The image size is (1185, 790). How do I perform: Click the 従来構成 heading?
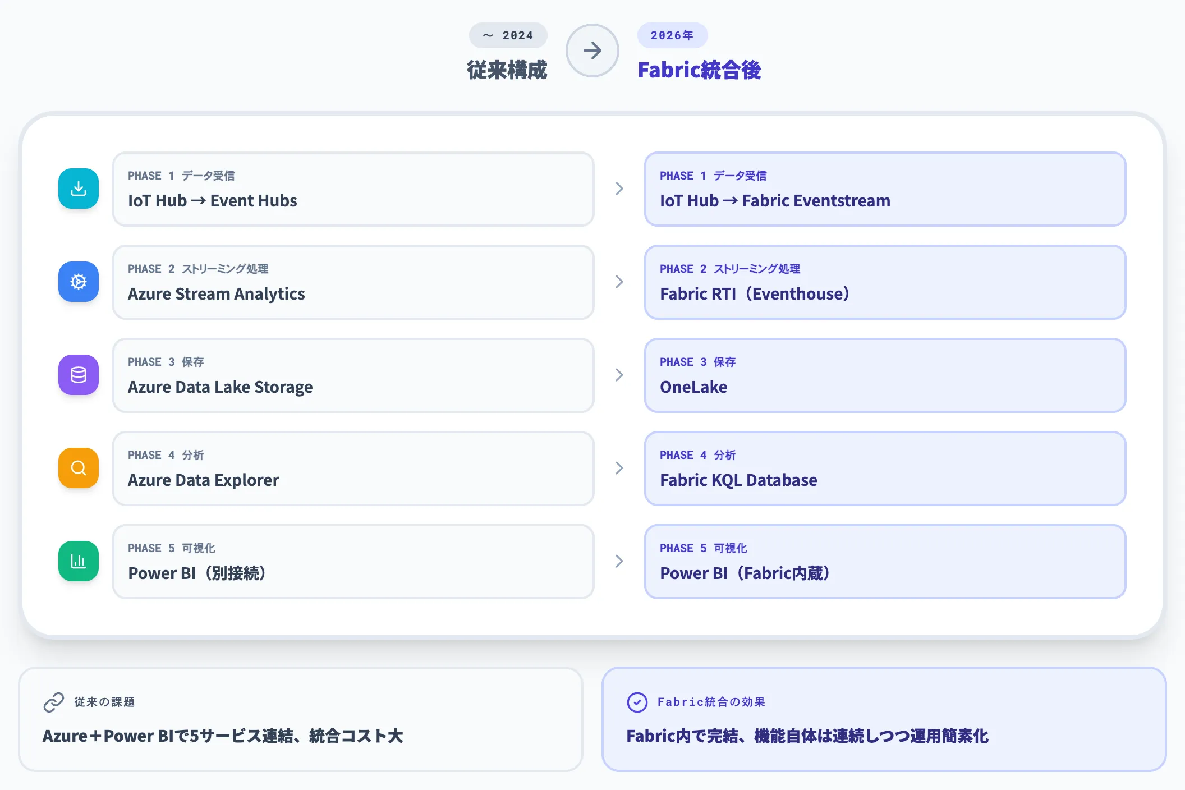(x=507, y=70)
